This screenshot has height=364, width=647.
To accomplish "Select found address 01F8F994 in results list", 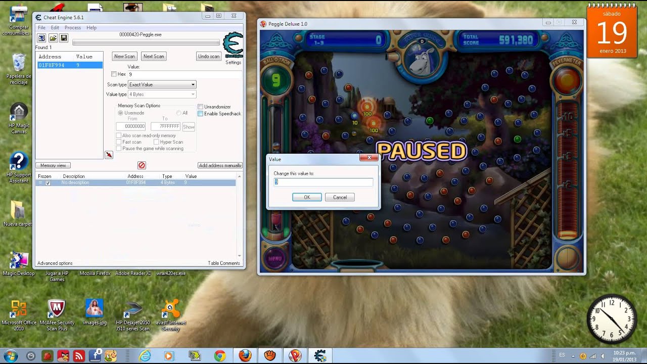I will click(70, 65).
